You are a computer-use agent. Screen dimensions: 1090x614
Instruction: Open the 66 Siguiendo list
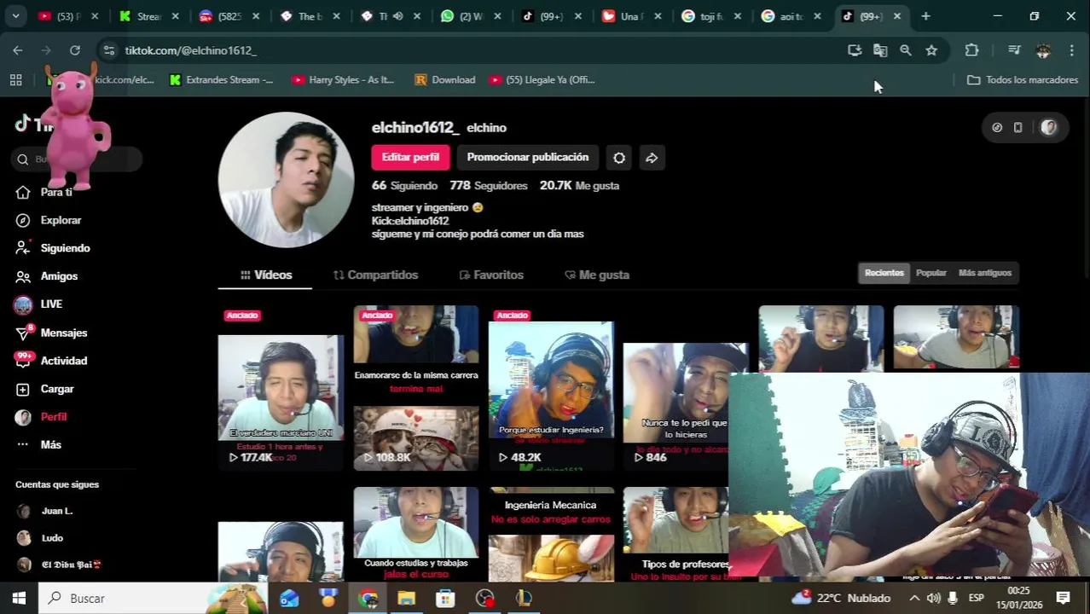click(x=404, y=185)
